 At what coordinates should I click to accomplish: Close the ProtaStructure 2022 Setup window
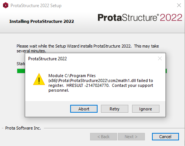click(179, 5)
